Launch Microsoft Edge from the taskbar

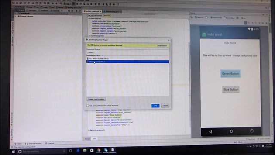[x=78, y=151]
